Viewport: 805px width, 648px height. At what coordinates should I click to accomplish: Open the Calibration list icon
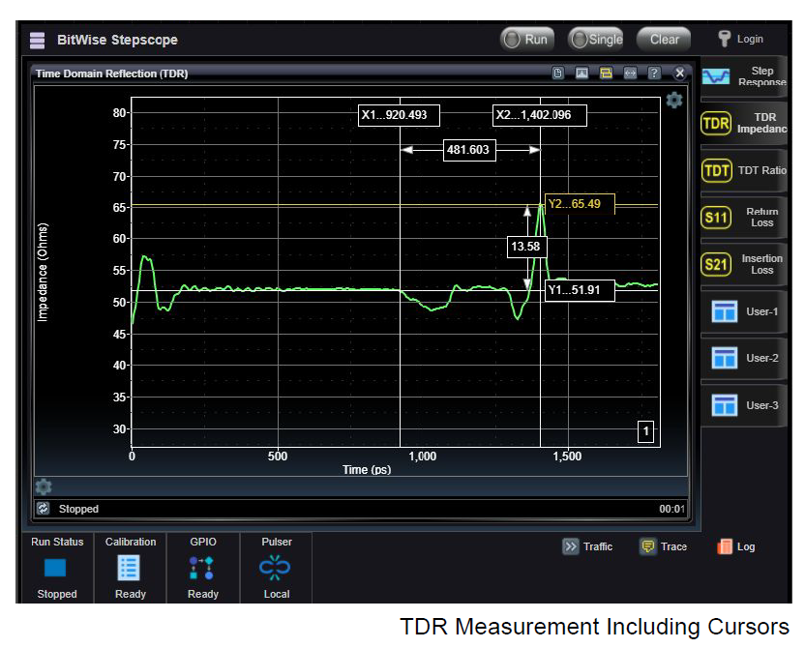click(129, 568)
